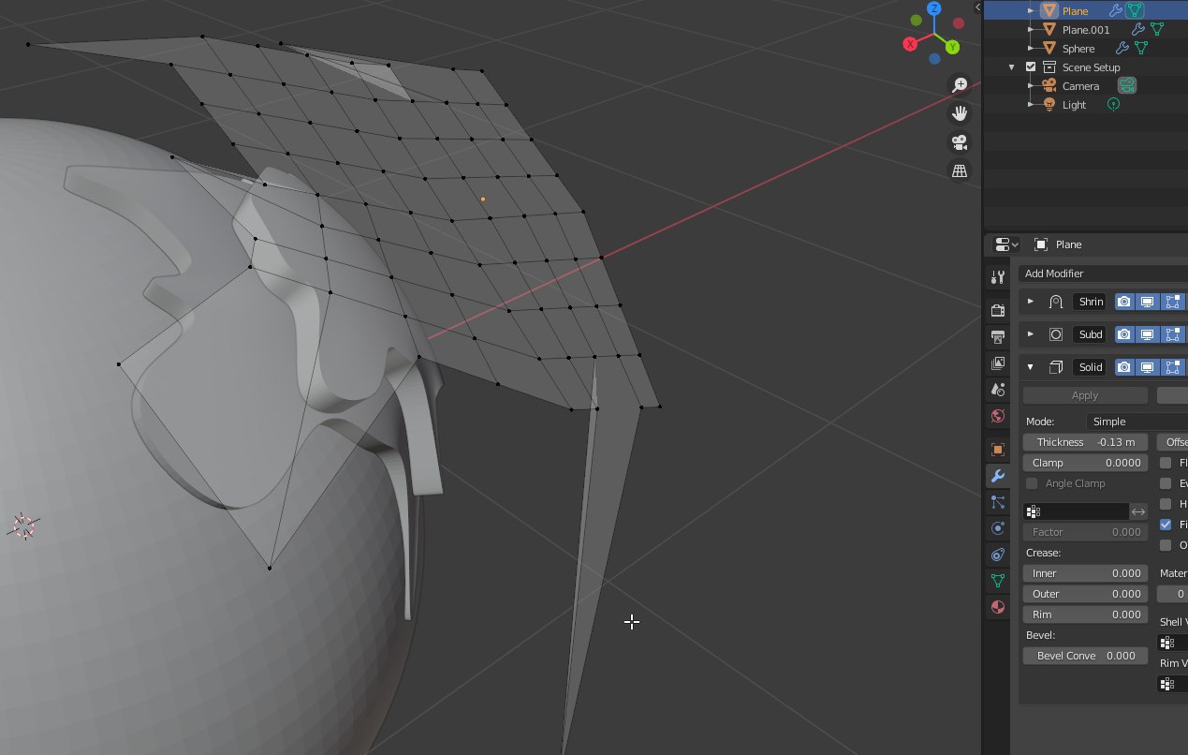Expand the Shrinkwrap modifier panel
The height and width of the screenshot is (755, 1188).
pos(1031,302)
